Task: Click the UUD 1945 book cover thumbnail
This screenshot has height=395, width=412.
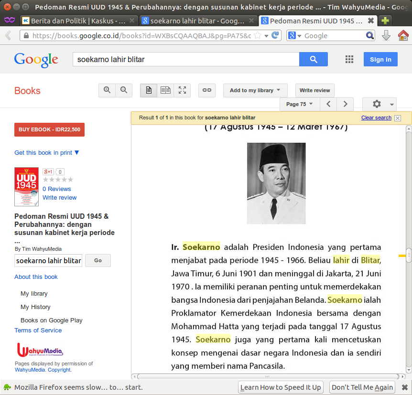Action: pyautogui.click(x=27, y=187)
